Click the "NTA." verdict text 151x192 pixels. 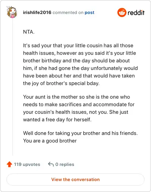coord(29,32)
